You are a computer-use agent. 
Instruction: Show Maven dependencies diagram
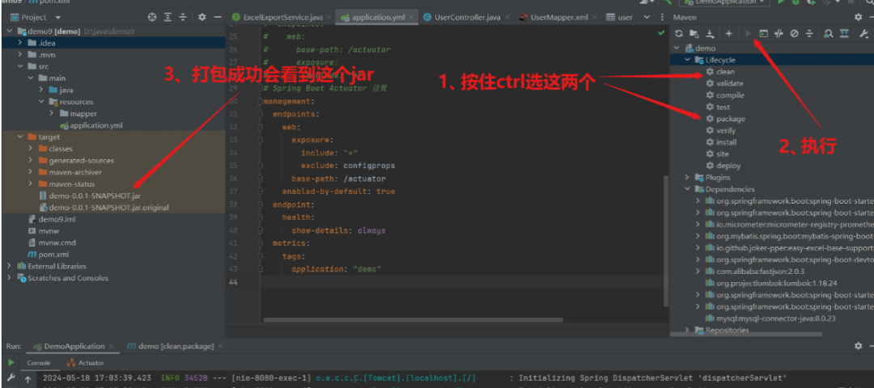[x=844, y=34]
